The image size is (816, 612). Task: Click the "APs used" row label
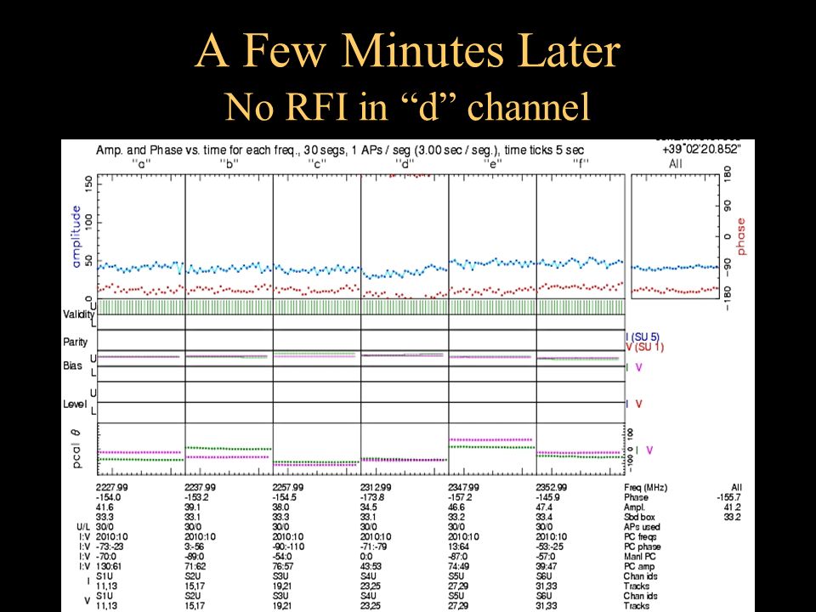[642, 527]
